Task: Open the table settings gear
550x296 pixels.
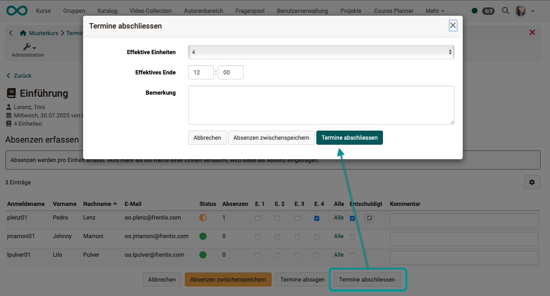Action: tap(532, 182)
